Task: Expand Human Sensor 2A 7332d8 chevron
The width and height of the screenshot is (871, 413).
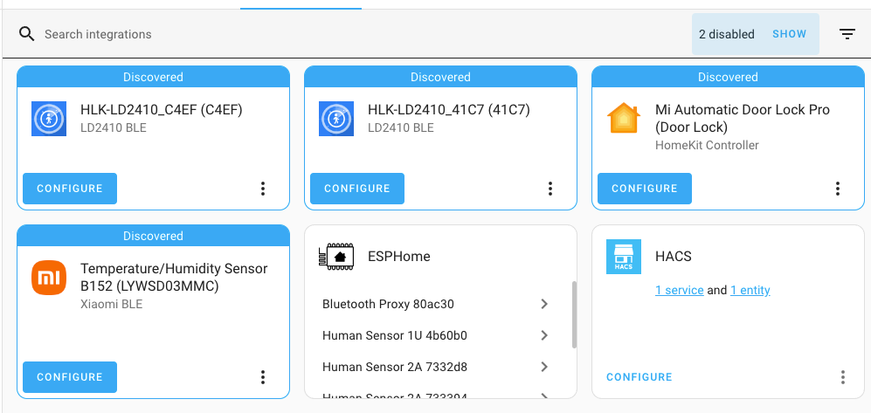Action: 544,367
